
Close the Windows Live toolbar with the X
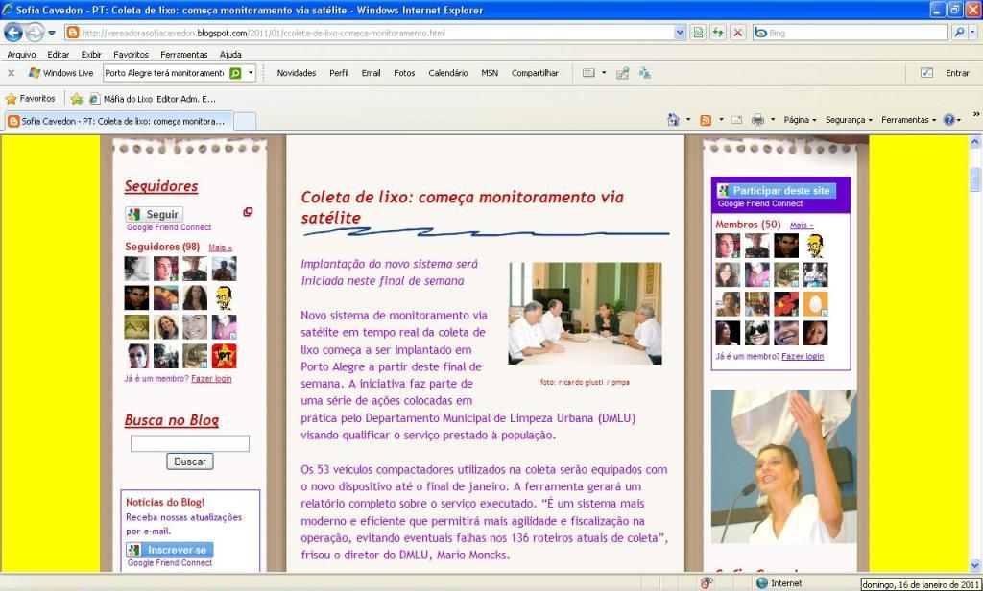tap(11, 73)
